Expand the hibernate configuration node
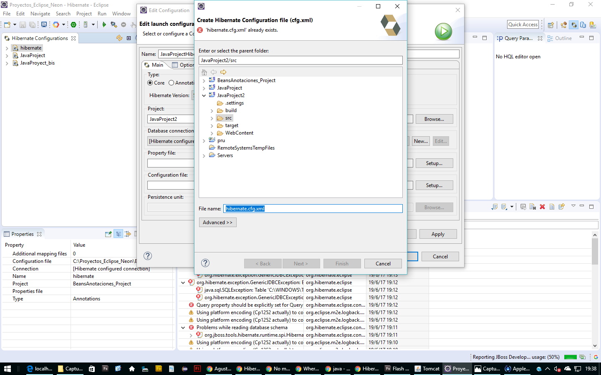Viewport: 601px width, 375px height. 7,48
